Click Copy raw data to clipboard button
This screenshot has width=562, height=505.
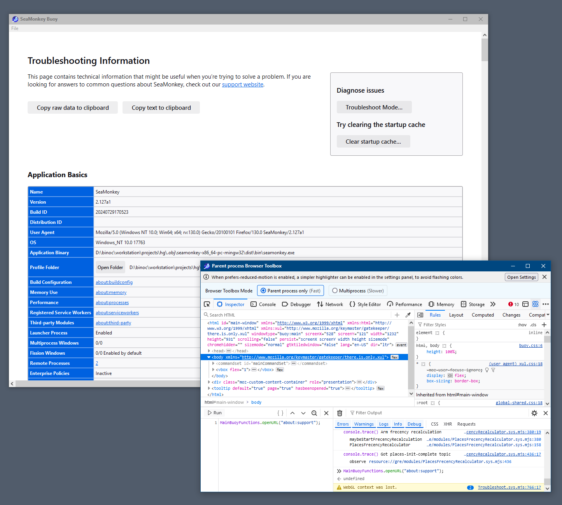73,108
